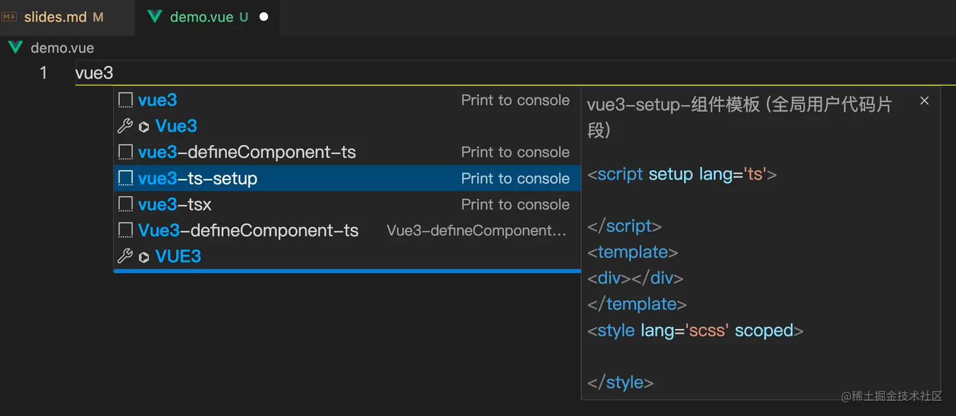Click the snippet icon next to vue3-tsx
This screenshot has width=956, height=416.
pyautogui.click(x=126, y=204)
